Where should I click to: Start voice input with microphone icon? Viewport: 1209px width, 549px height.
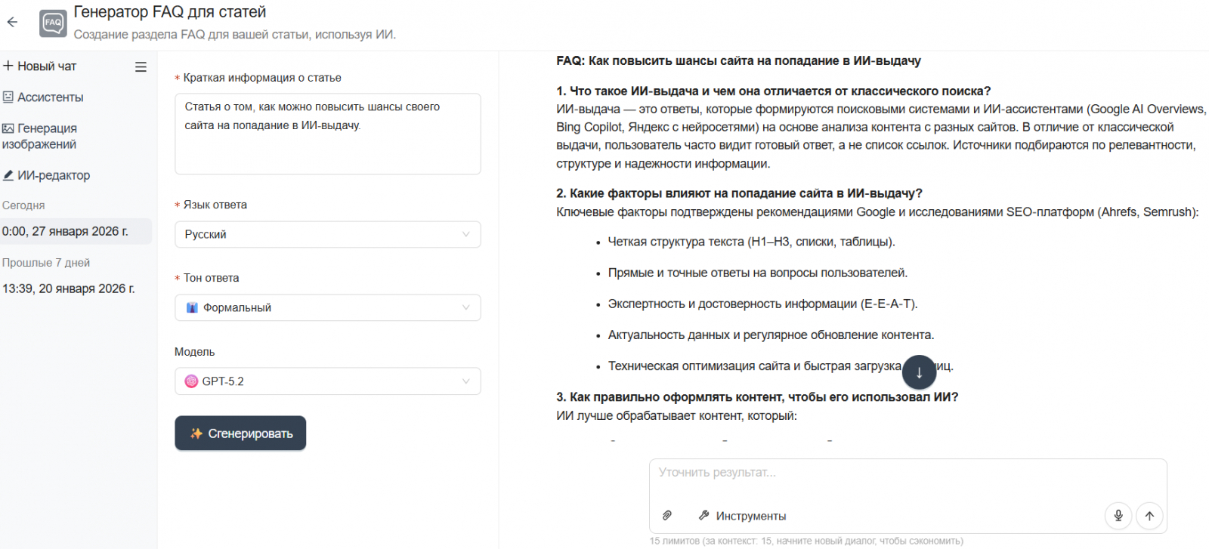[x=1118, y=516]
